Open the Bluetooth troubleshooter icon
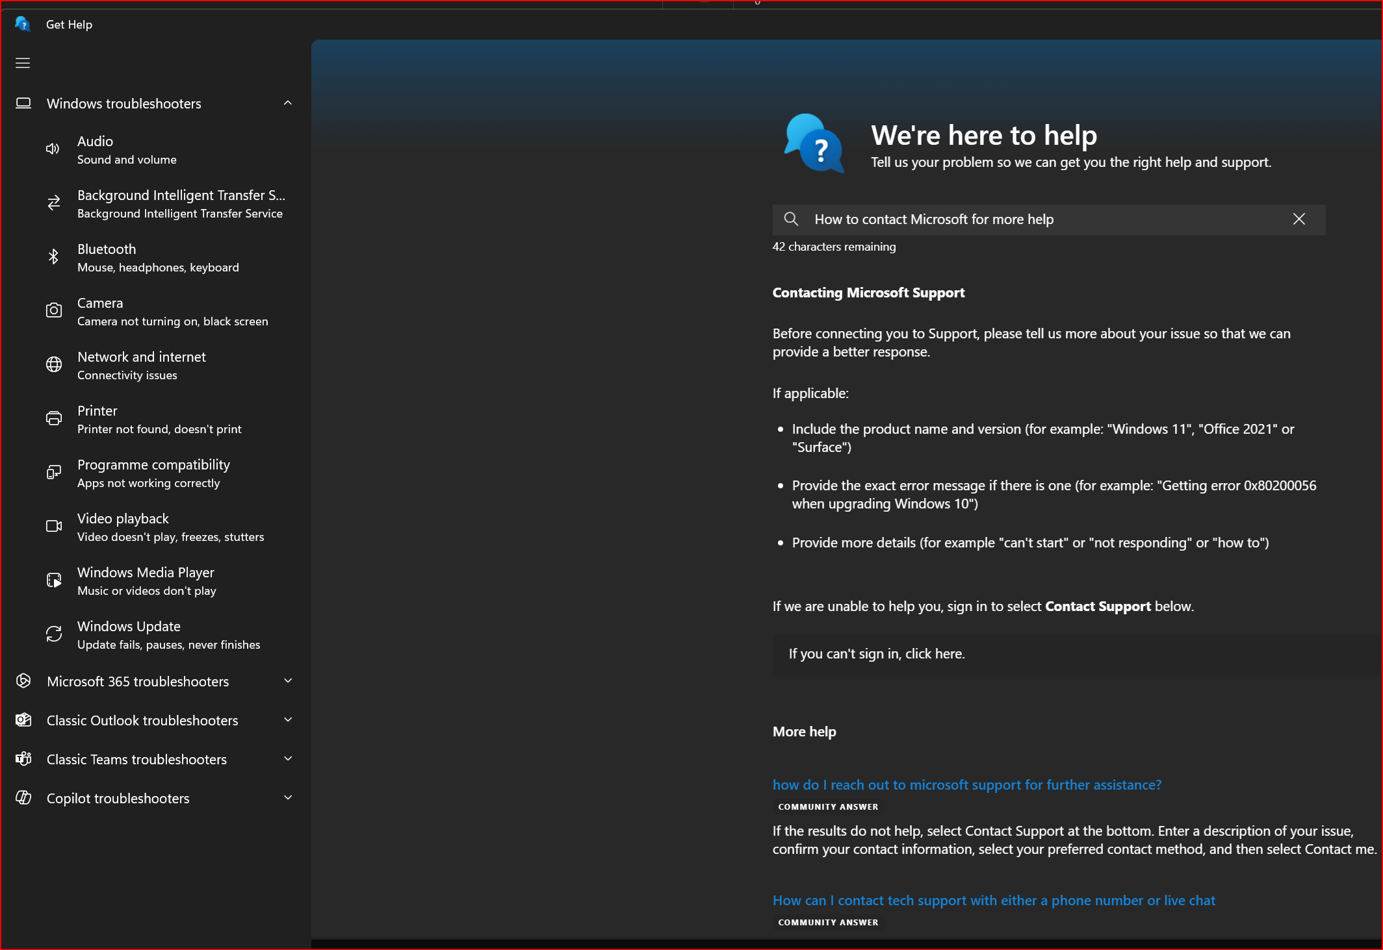 click(53, 257)
